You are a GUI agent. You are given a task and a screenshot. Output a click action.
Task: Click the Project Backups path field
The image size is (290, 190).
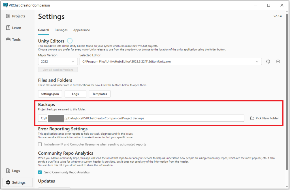(141, 118)
